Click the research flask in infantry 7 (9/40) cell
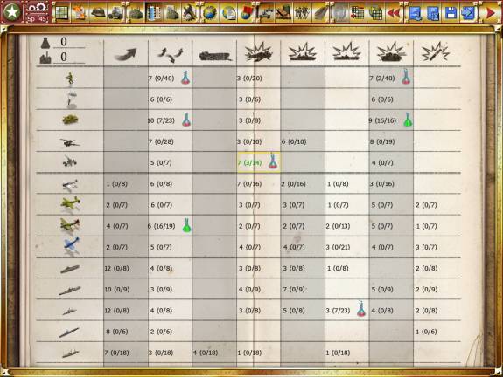503x377 pixels. click(185, 78)
